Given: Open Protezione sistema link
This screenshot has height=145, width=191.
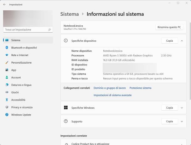Looking at the screenshot, I should [140, 88].
